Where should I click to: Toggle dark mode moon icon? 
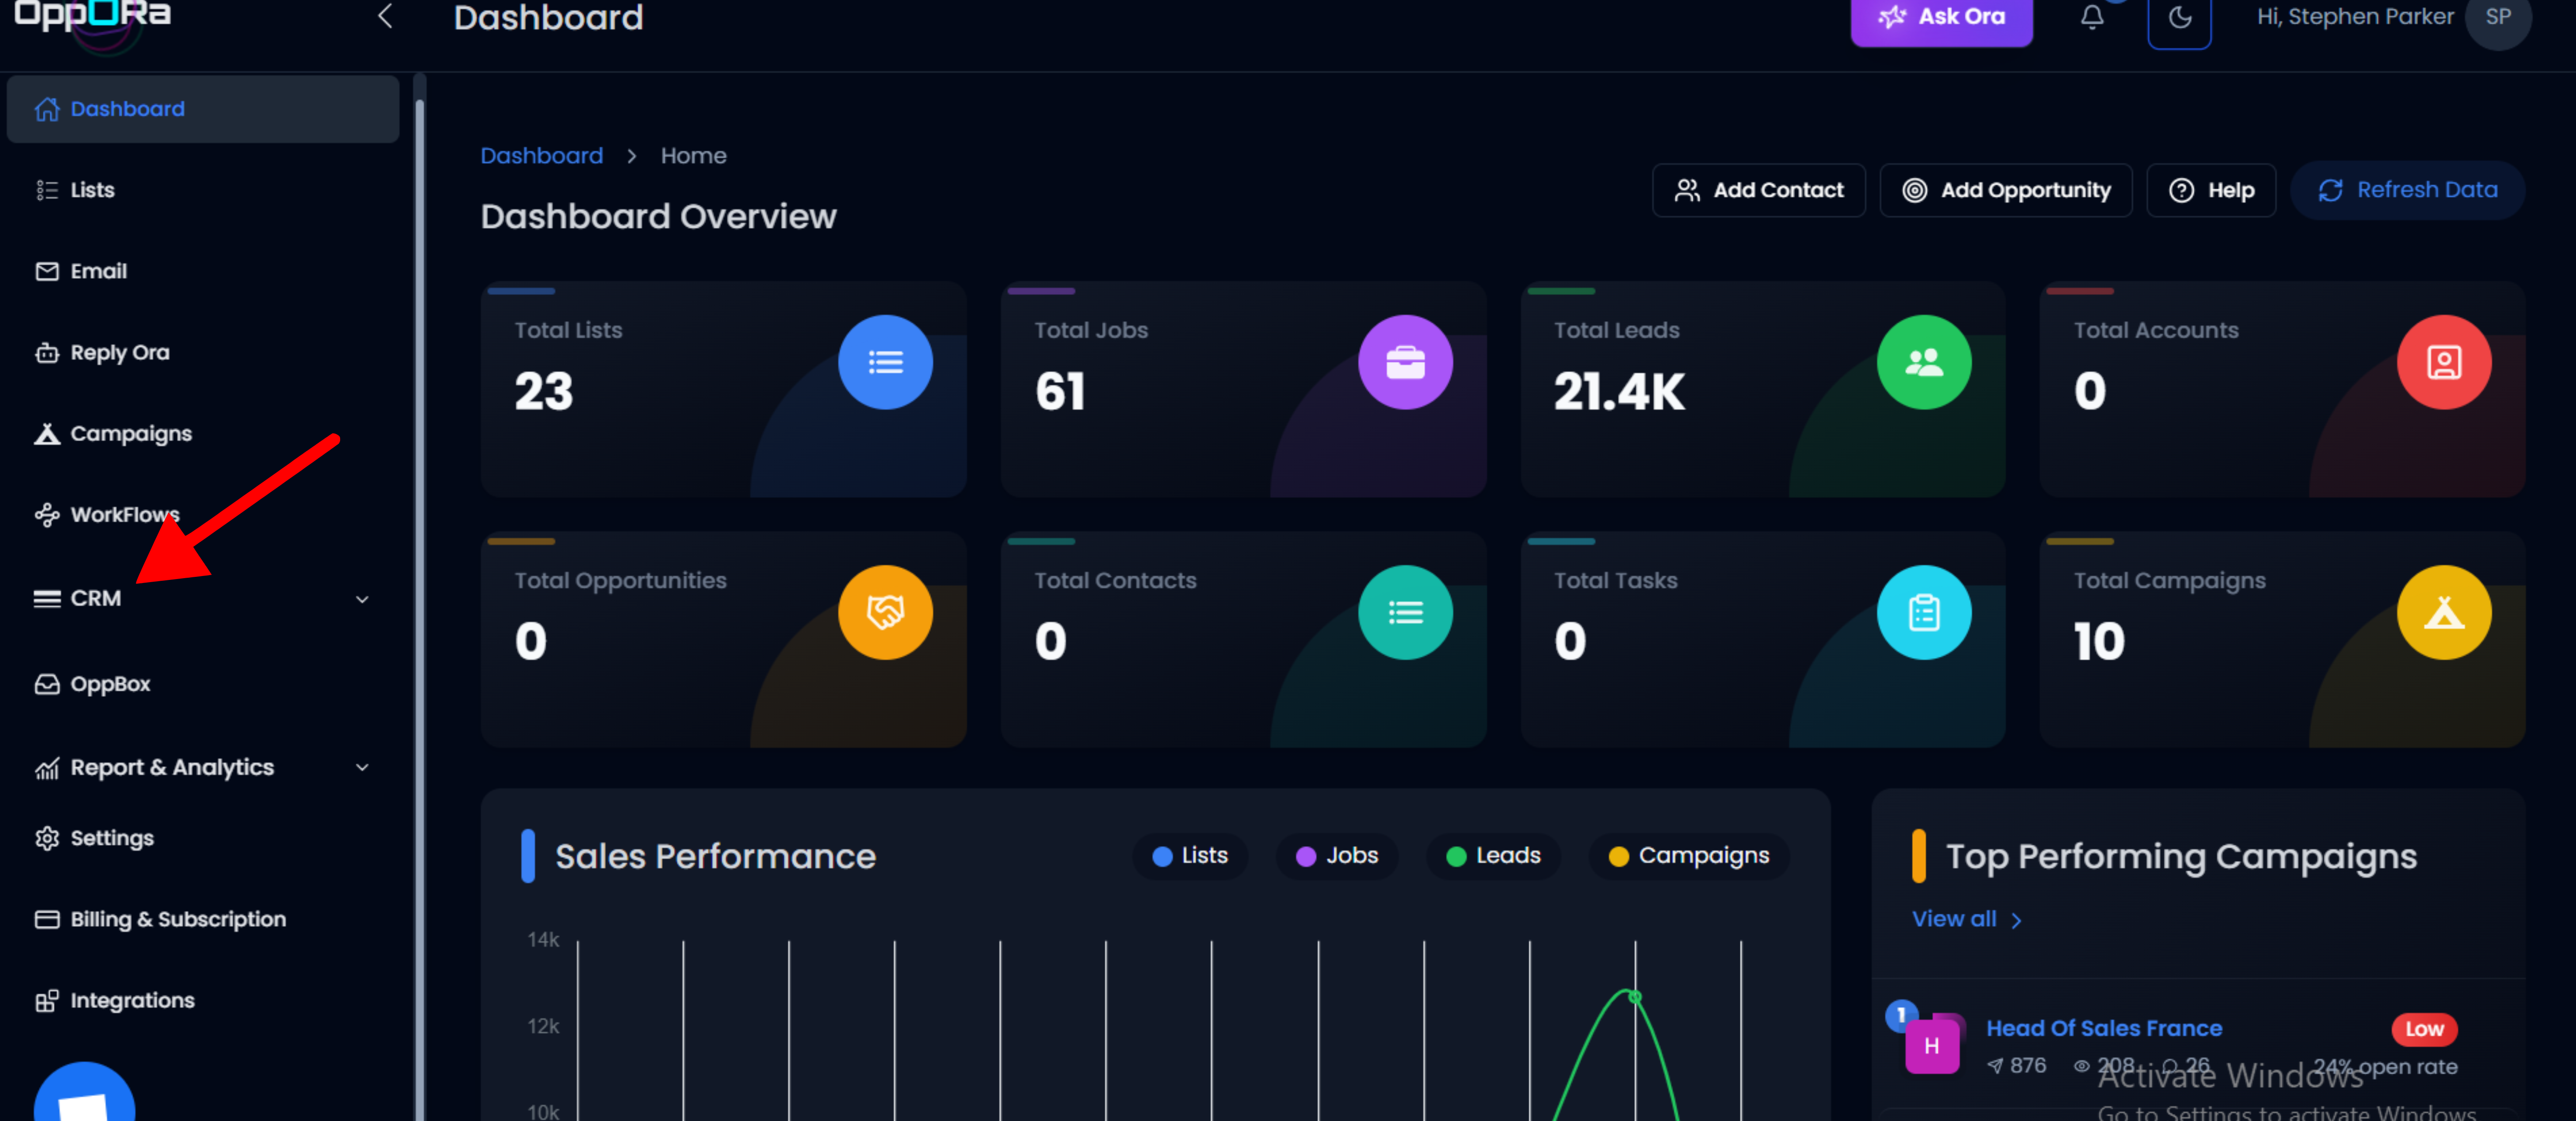pyautogui.click(x=2179, y=17)
